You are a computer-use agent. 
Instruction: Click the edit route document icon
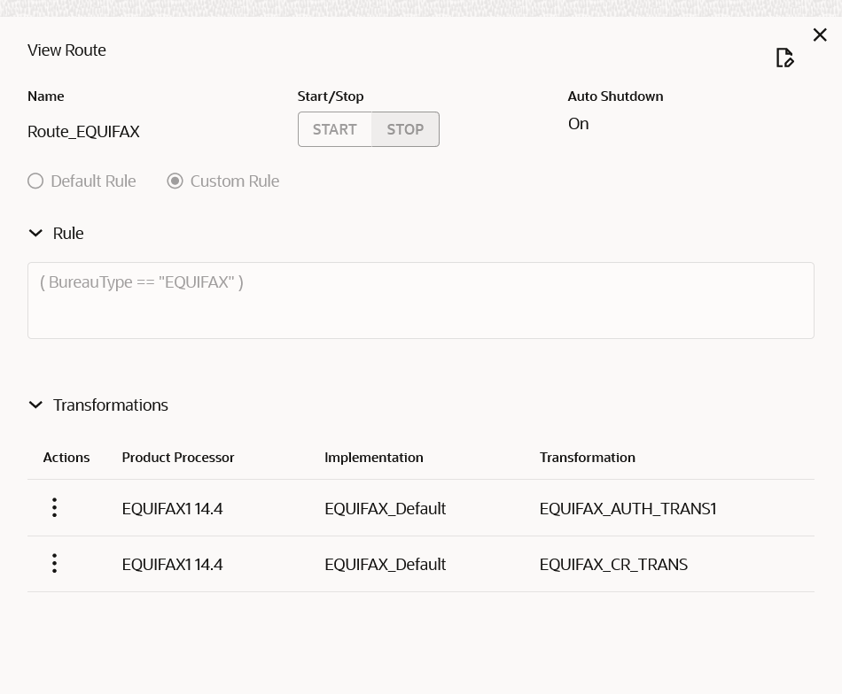coord(784,58)
